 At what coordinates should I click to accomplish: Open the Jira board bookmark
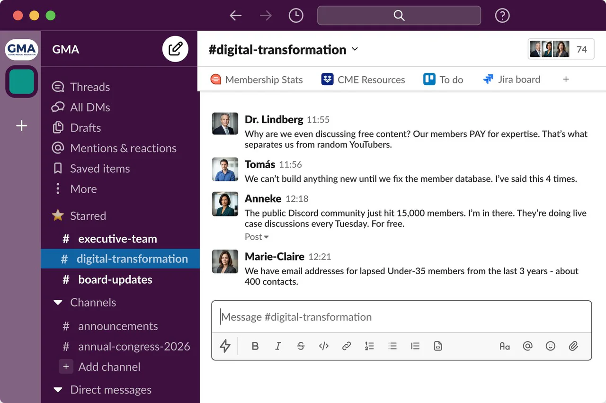(511, 80)
